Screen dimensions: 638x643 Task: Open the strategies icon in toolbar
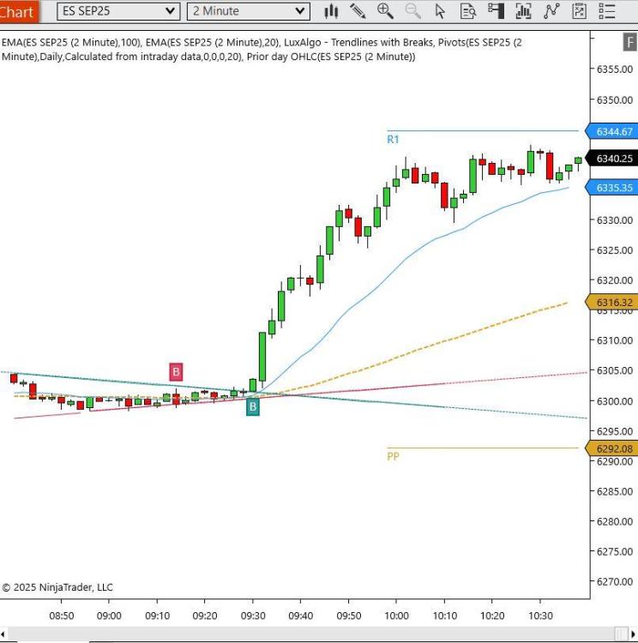tap(579, 11)
